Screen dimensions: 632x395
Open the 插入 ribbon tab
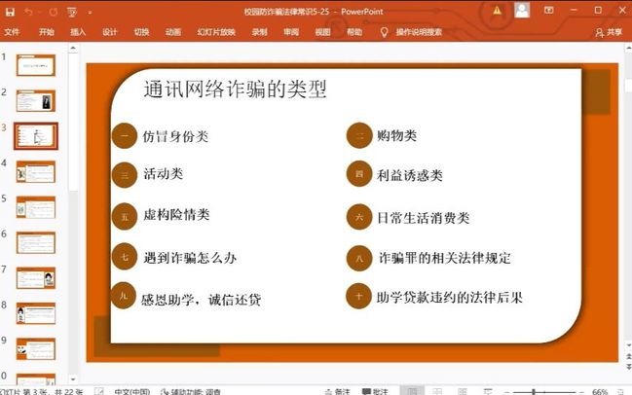tap(78, 31)
